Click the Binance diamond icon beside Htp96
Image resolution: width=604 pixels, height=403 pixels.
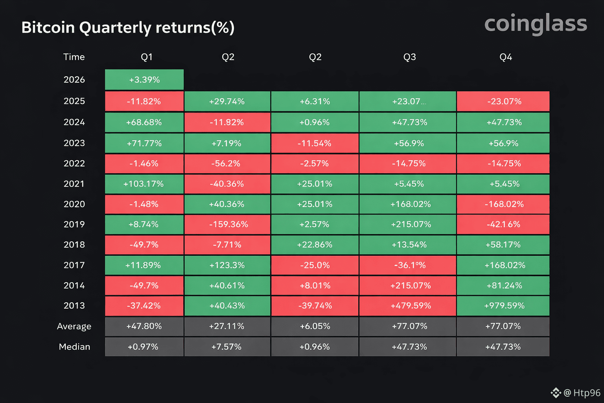pyautogui.click(x=556, y=393)
